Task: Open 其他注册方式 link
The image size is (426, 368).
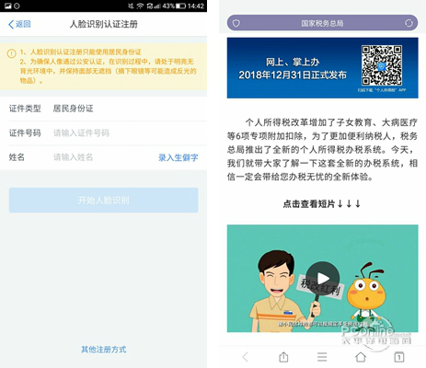Action: pos(104,350)
